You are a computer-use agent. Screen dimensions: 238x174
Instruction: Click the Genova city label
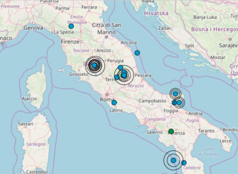coord(33,28)
